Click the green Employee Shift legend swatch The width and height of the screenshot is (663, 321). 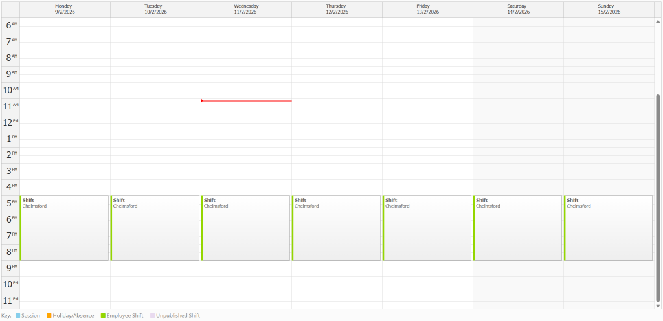pyautogui.click(x=102, y=316)
